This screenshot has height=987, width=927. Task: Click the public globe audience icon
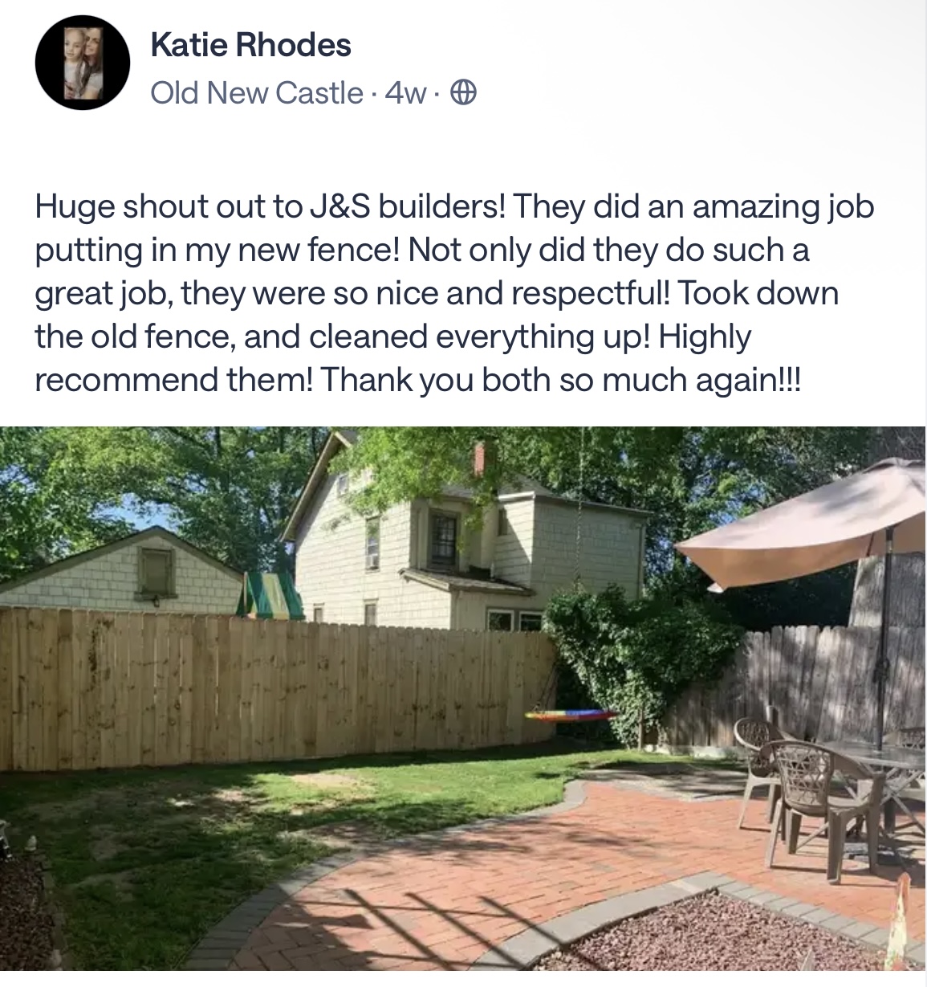click(463, 94)
